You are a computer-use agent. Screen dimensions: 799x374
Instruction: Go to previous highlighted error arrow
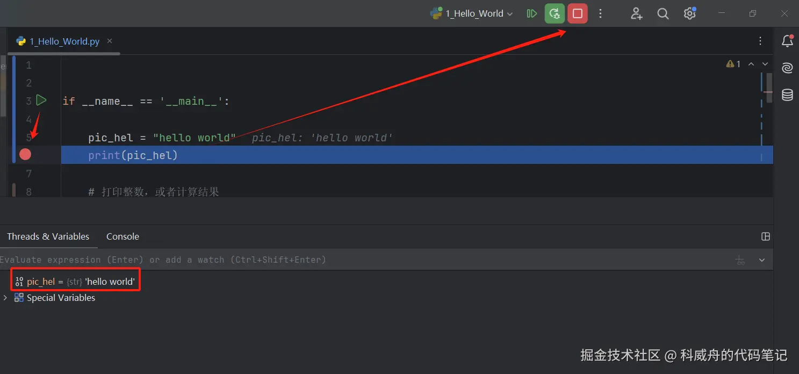point(751,64)
